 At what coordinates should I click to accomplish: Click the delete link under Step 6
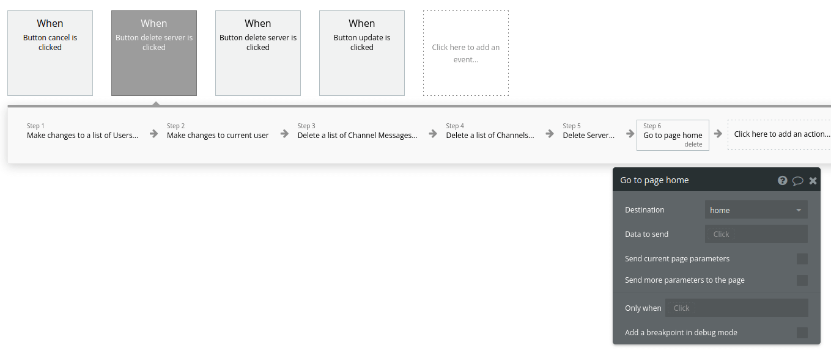tap(693, 145)
